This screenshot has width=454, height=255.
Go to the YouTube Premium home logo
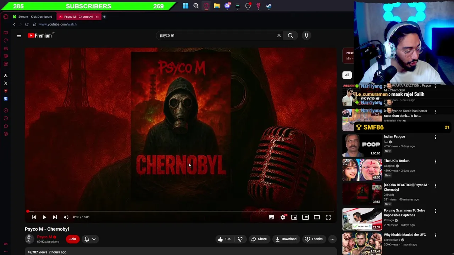point(41,35)
